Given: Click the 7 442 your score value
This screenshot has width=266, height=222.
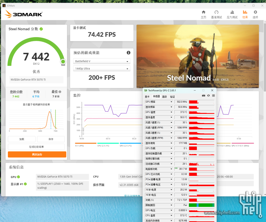Looking at the screenshot, I should (16, 96).
